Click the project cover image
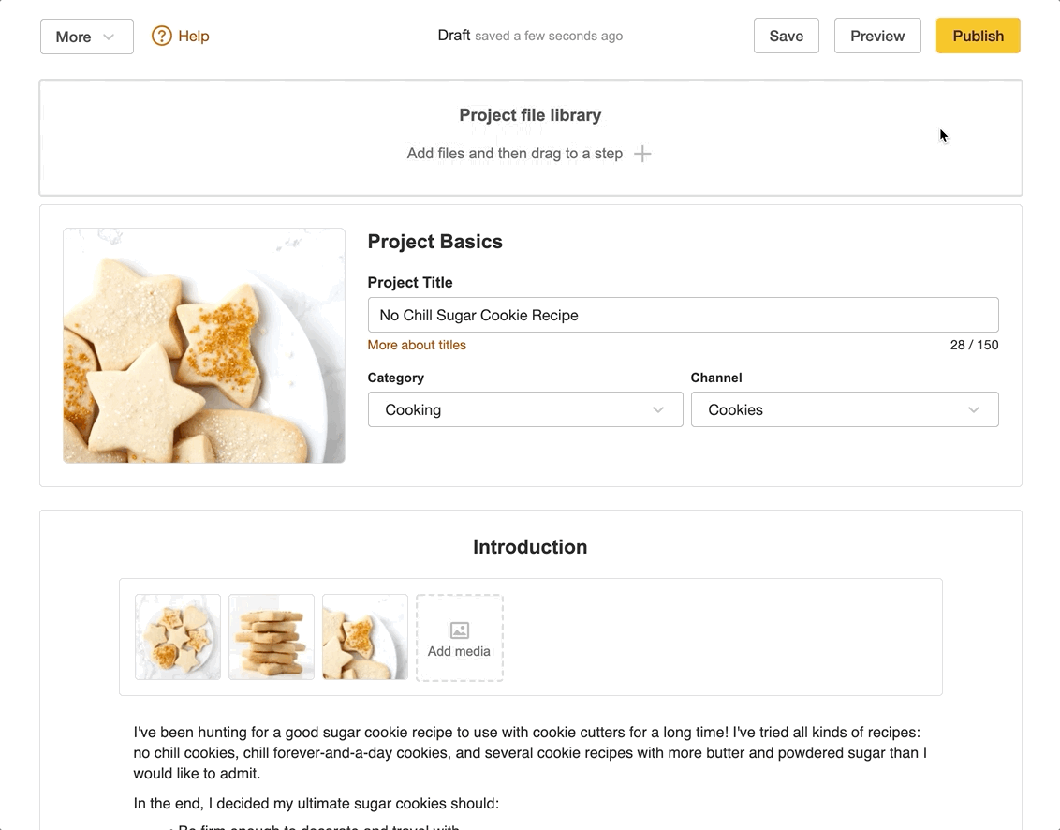The height and width of the screenshot is (830, 1060). 203,345
